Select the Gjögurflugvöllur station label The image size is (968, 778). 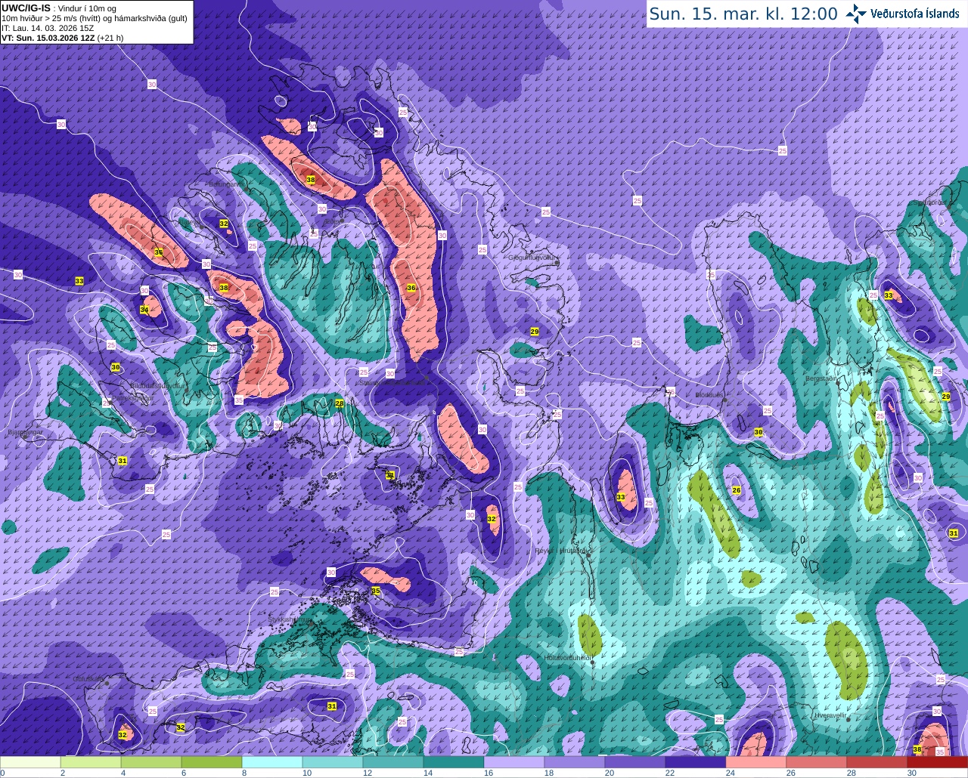coord(532,258)
